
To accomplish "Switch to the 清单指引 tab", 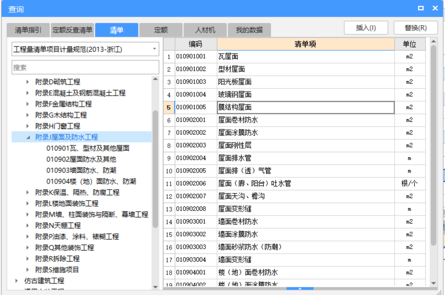I will tap(28, 30).
